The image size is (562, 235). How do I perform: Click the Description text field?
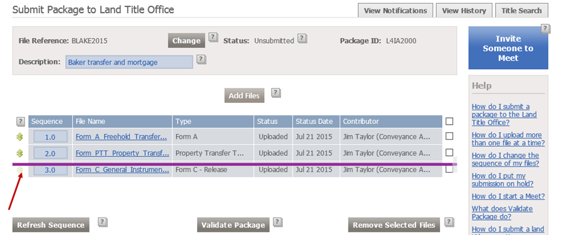pyautogui.click(x=129, y=62)
